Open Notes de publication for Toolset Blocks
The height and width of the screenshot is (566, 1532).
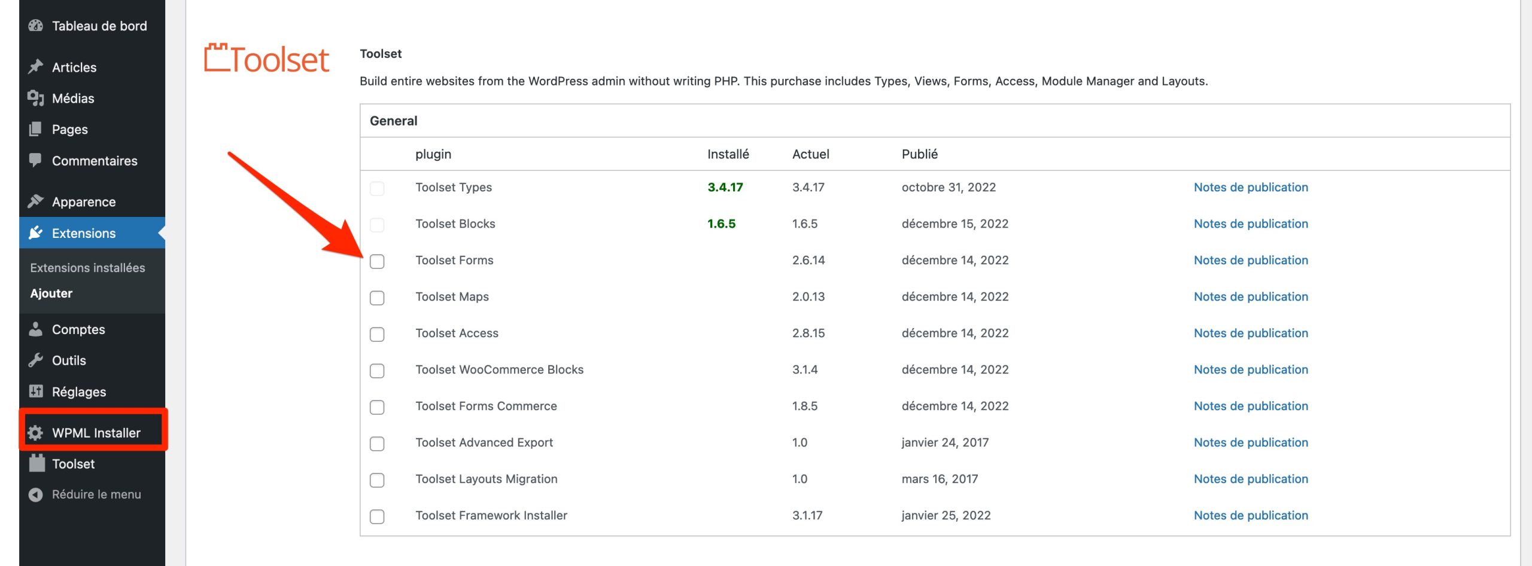click(1251, 224)
